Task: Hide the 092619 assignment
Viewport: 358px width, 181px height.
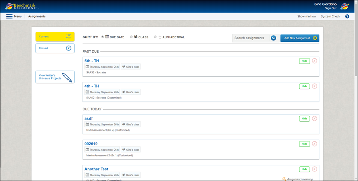Action: tap(304, 144)
